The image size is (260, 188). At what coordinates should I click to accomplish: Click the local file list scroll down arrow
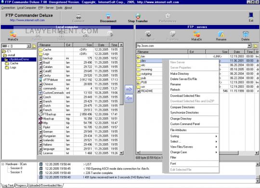(x=121, y=153)
